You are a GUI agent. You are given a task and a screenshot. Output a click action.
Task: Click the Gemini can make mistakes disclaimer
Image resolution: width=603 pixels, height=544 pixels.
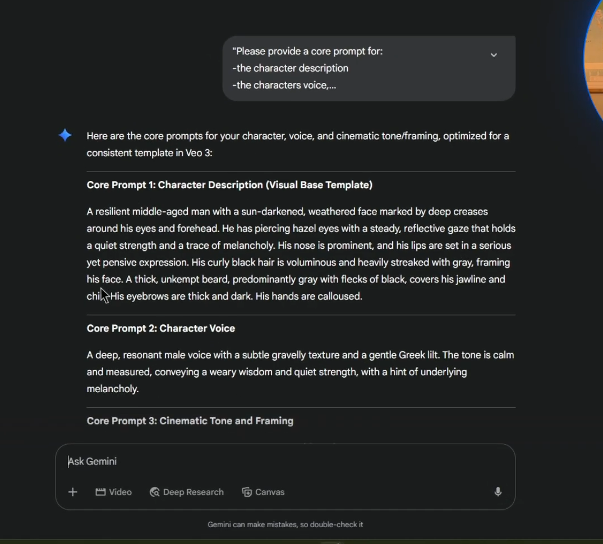click(x=286, y=524)
